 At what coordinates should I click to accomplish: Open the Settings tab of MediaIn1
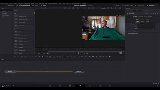[x=147, y=20]
